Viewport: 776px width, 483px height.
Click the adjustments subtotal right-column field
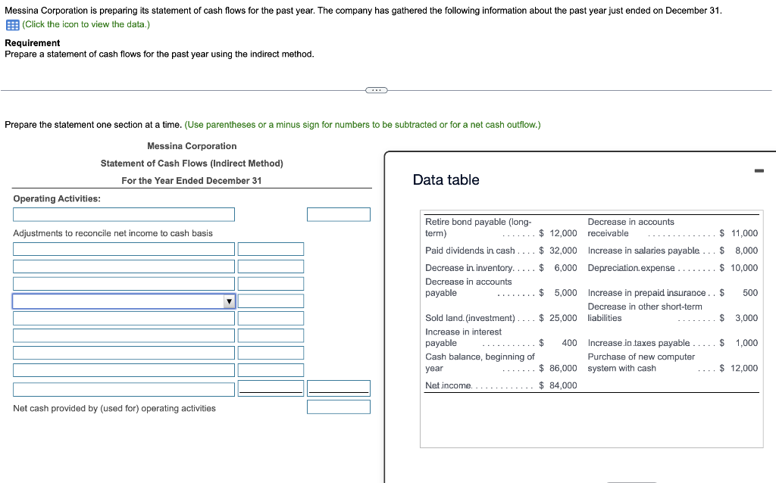[x=339, y=388]
